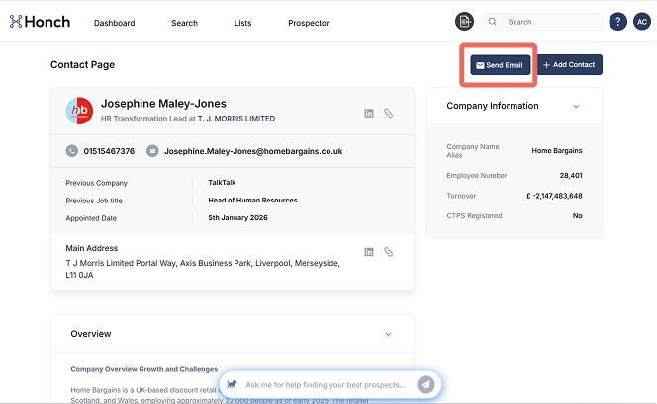657x404 pixels.
Task: Collapse the Overview section
Action: pos(387,334)
